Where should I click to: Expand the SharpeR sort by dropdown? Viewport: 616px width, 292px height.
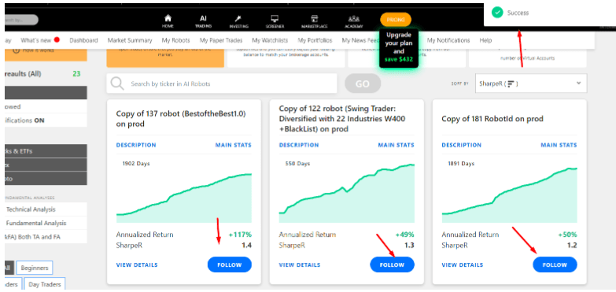tap(531, 83)
